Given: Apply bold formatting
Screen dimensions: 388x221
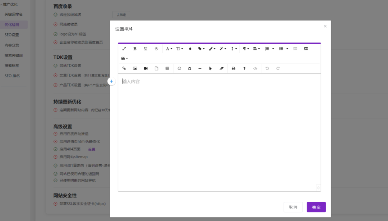Looking at the screenshot, I should coord(135,49).
